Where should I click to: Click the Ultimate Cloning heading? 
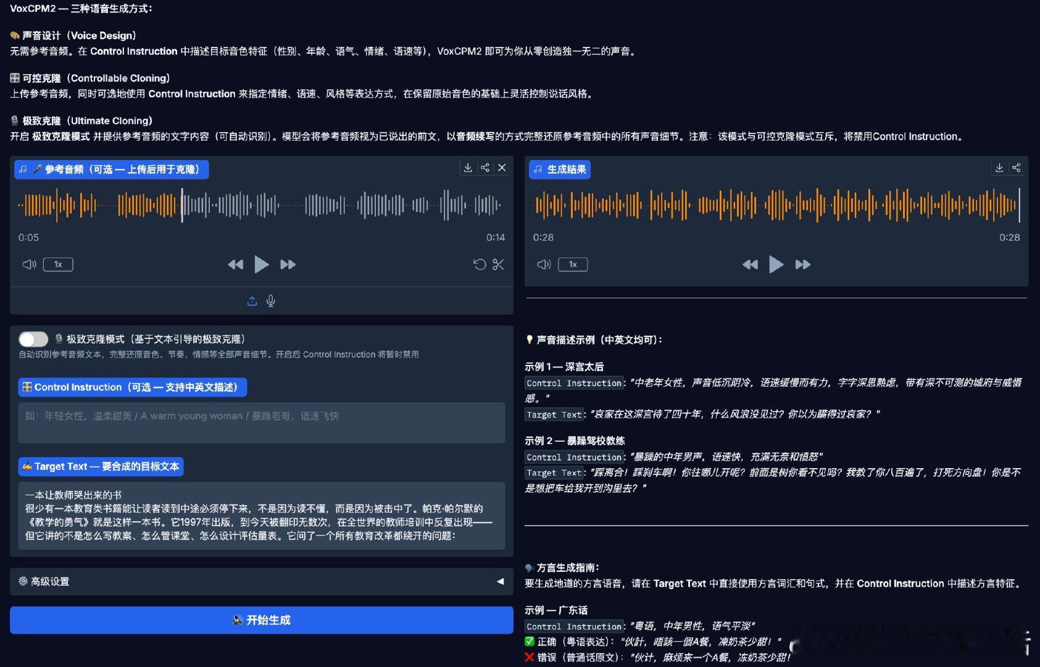coord(81,121)
